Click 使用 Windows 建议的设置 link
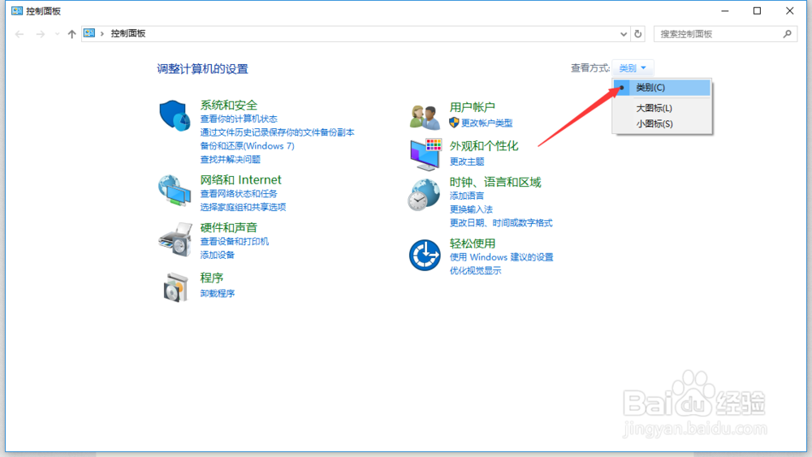 click(x=501, y=257)
